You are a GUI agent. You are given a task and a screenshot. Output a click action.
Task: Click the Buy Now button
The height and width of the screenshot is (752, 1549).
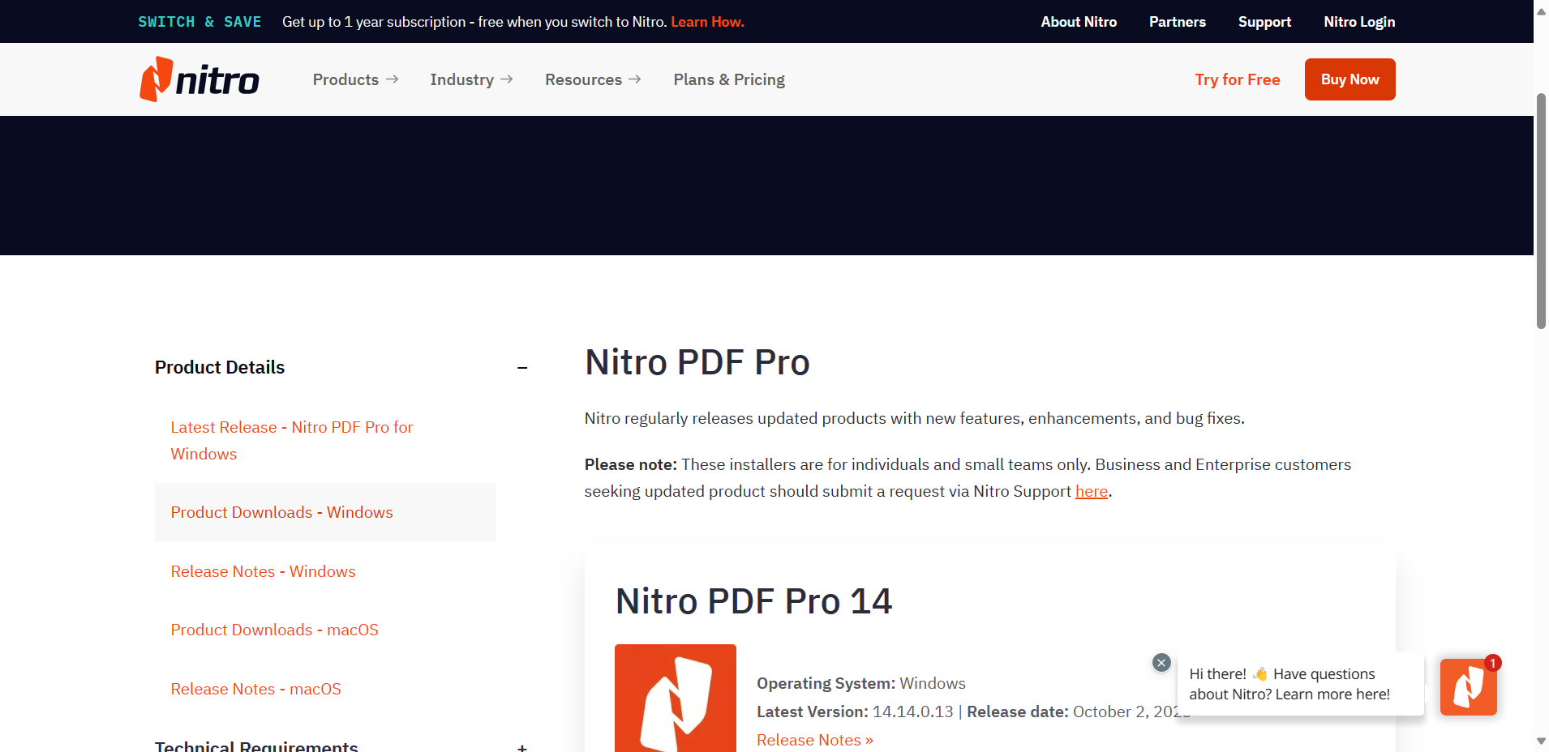pyautogui.click(x=1349, y=79)
